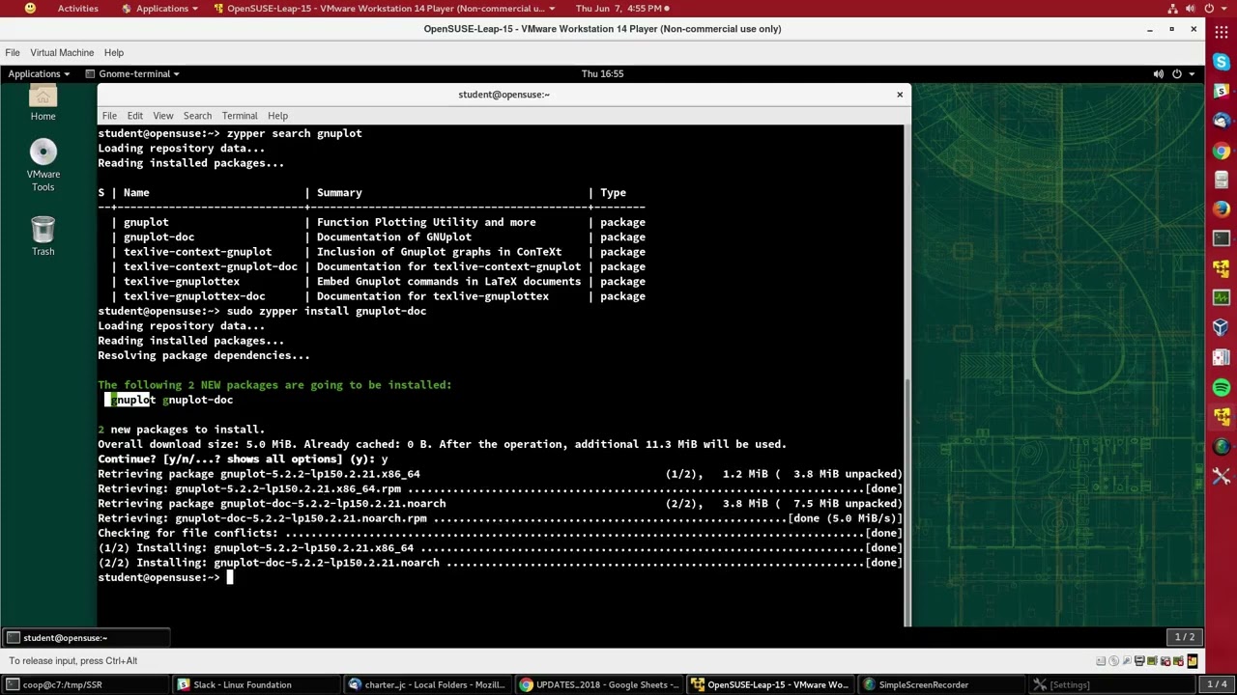Image resolution: width=1237 pixels, height=695 pixels.
Task: Click the guest clock Thu 16:55
Action: 602,73
